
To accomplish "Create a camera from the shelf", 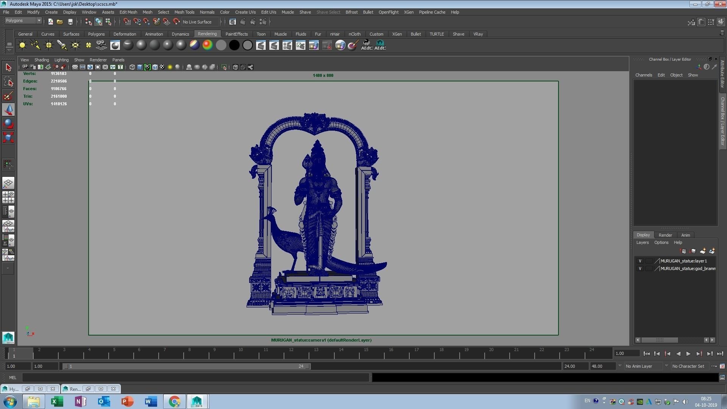I will (101, 45).
